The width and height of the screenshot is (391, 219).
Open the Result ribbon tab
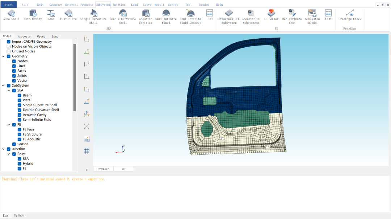click(159, 5)
